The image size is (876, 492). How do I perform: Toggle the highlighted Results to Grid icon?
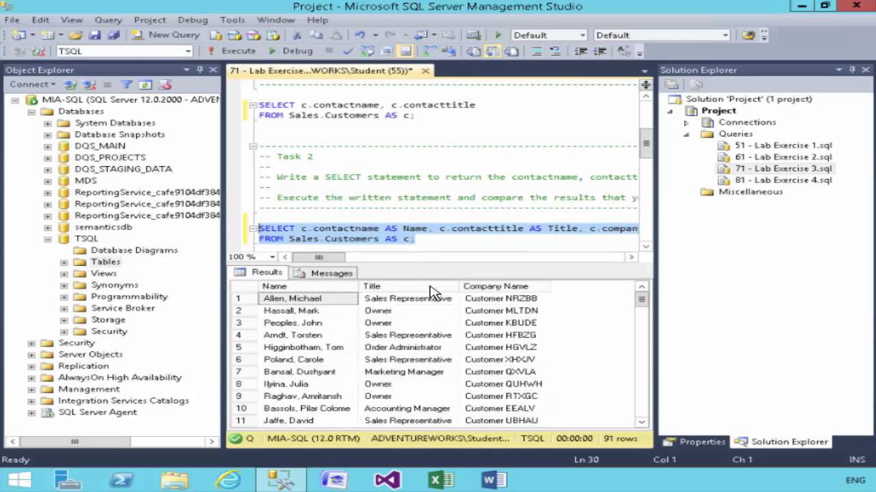click(x=491, y=51)
